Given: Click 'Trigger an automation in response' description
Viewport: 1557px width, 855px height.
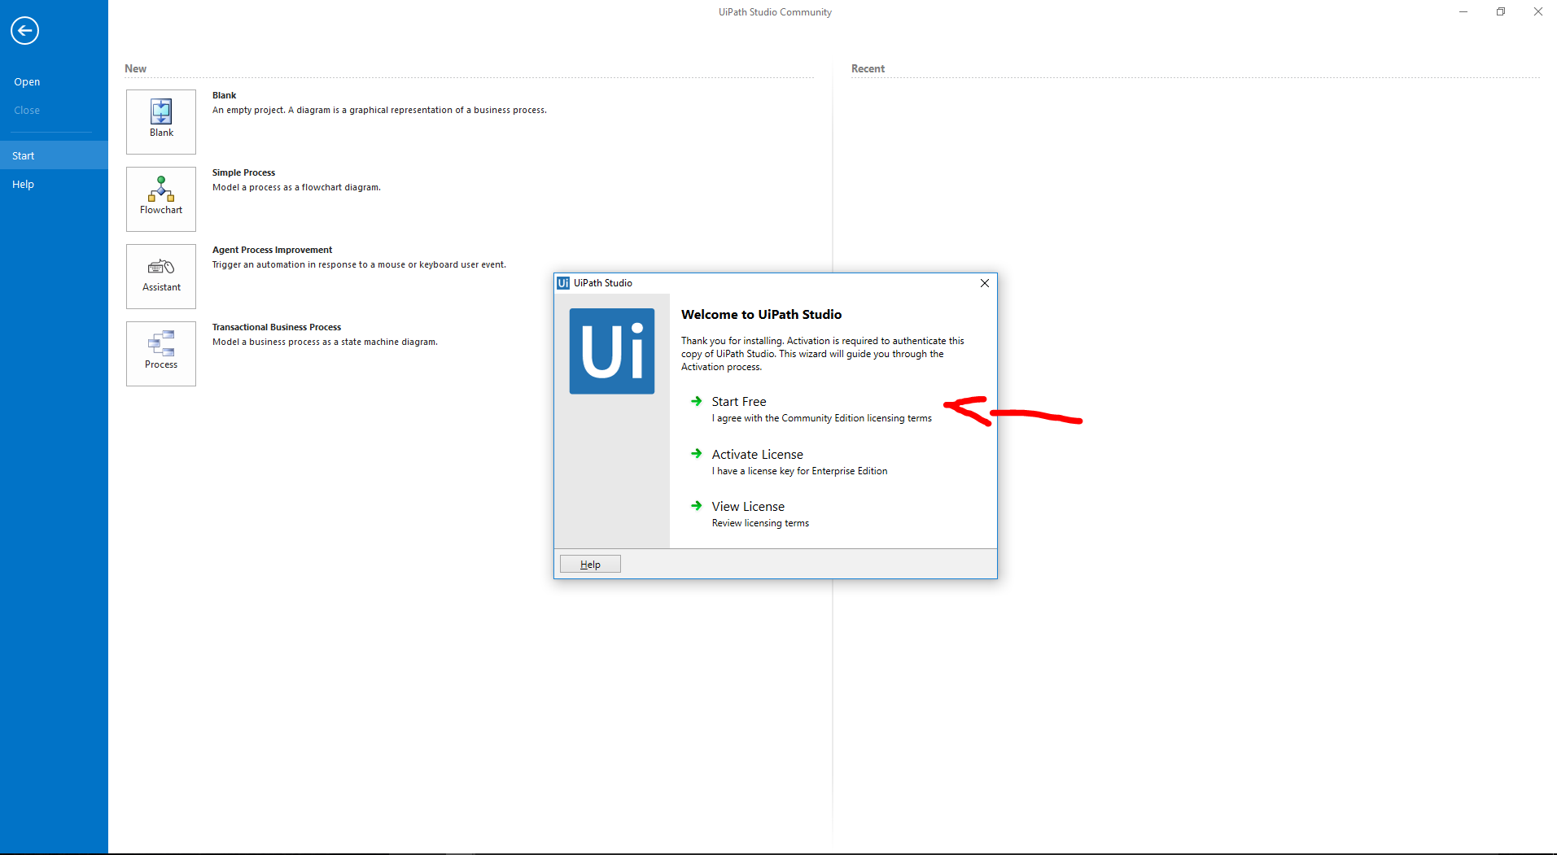Looking at the screenshot, I should click(359, 264).
